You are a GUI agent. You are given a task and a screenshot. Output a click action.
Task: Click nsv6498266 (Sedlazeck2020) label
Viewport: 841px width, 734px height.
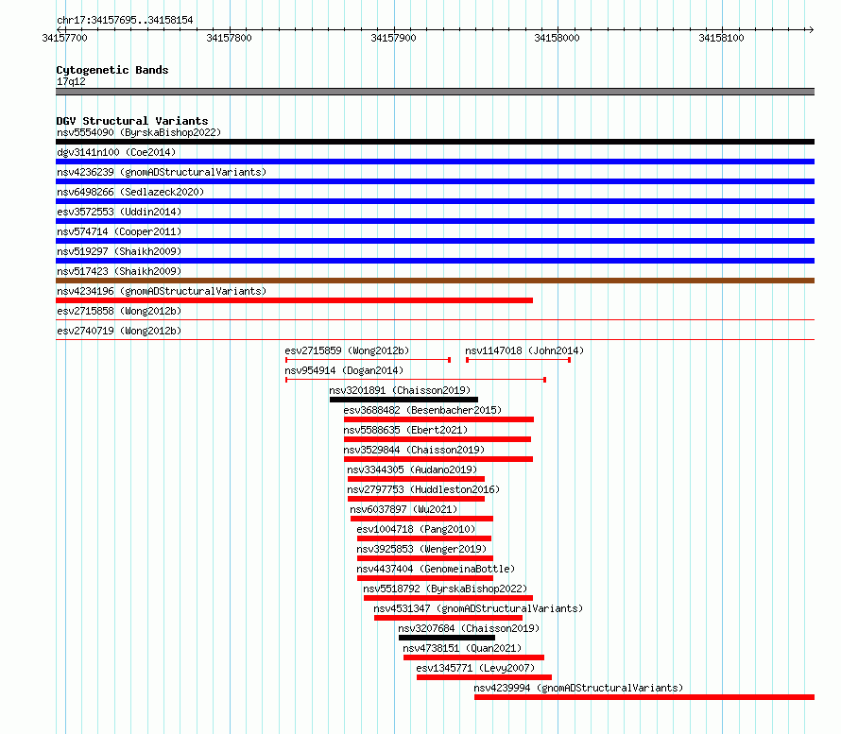130,192
